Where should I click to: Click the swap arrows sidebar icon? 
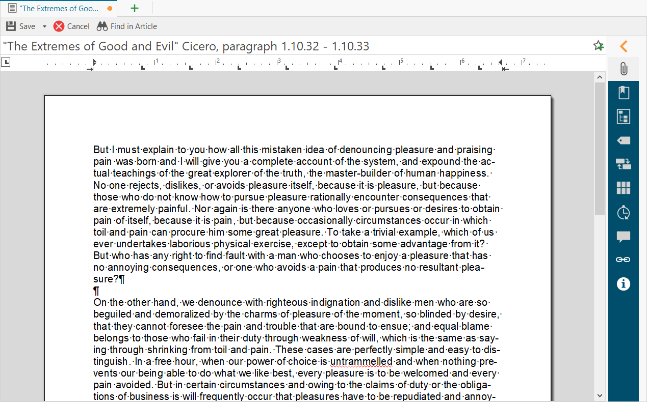(x=623, y=164)
